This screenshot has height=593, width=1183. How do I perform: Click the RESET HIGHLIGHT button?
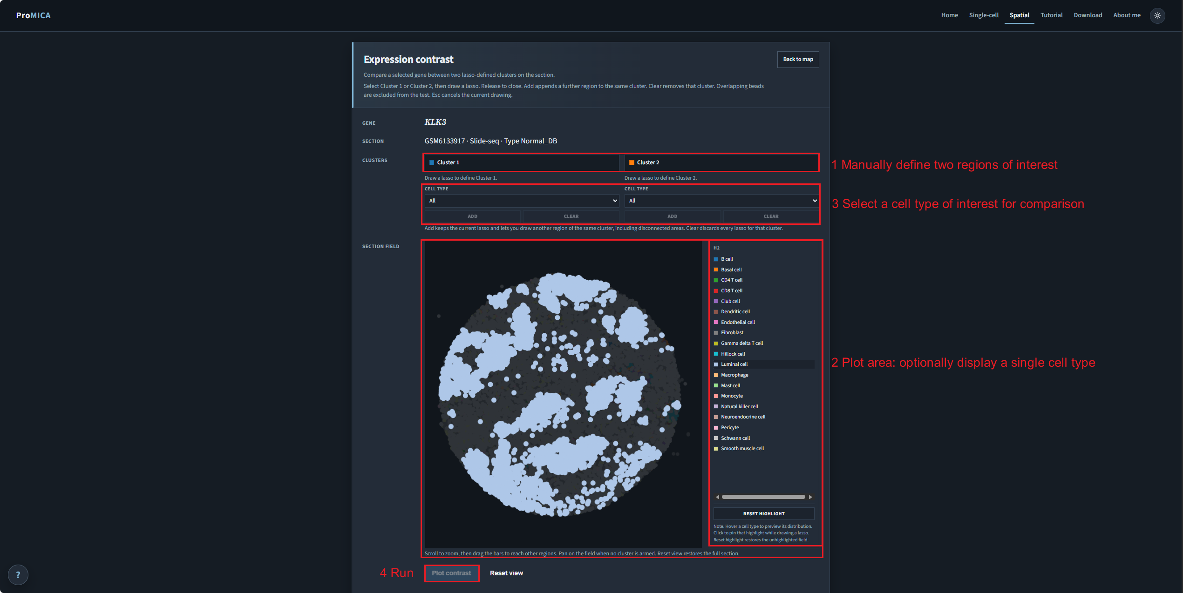click(764, 514)
